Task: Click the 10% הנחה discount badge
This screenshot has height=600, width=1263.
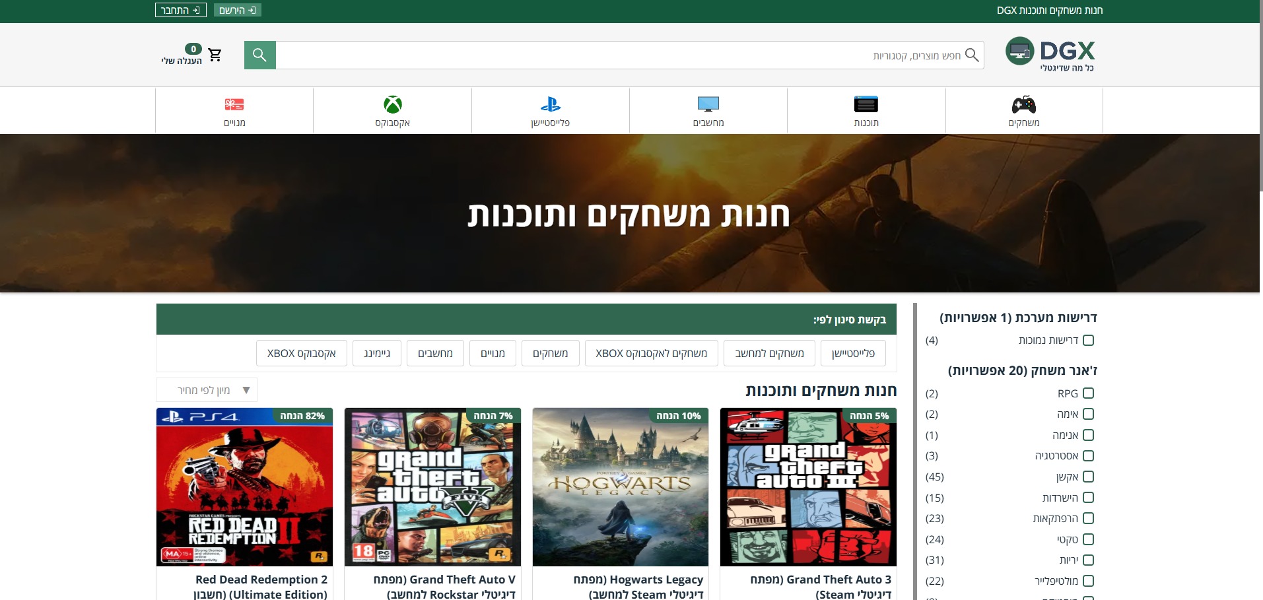Action: (x=679, y=416)
